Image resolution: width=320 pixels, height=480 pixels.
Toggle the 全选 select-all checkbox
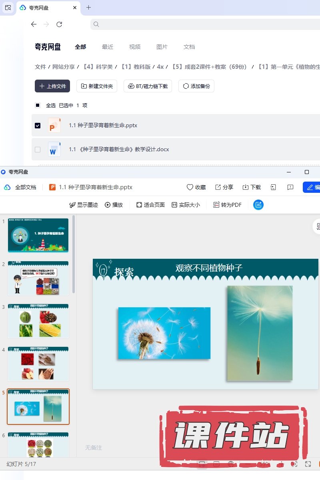[38, 106]
